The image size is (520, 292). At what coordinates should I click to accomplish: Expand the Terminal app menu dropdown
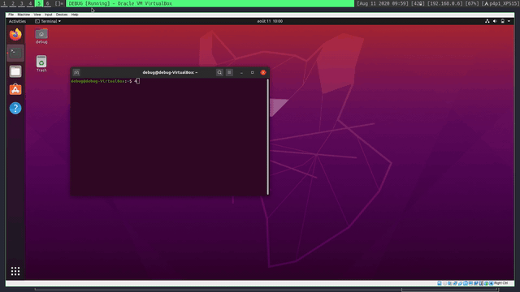(48, 21)
